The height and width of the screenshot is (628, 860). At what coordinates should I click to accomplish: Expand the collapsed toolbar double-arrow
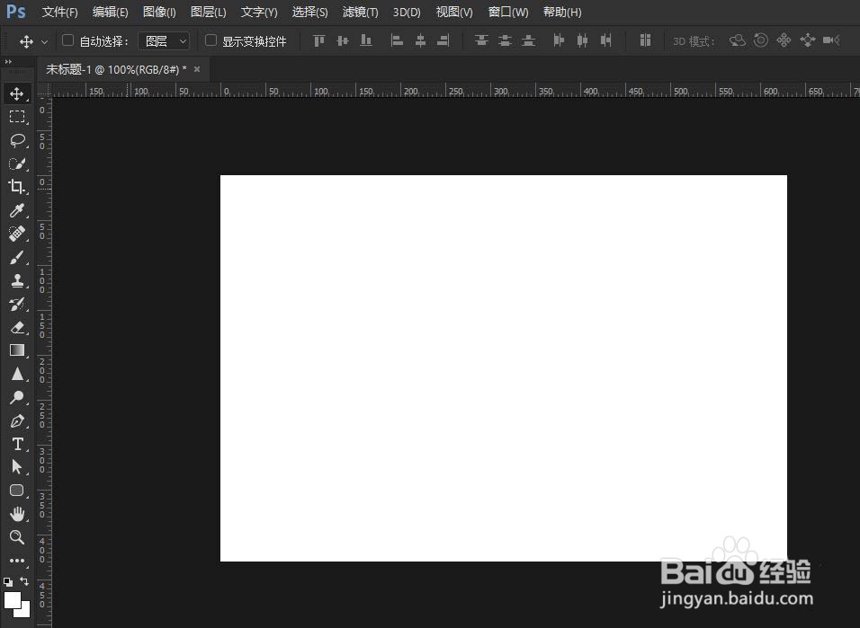(8, 62)
